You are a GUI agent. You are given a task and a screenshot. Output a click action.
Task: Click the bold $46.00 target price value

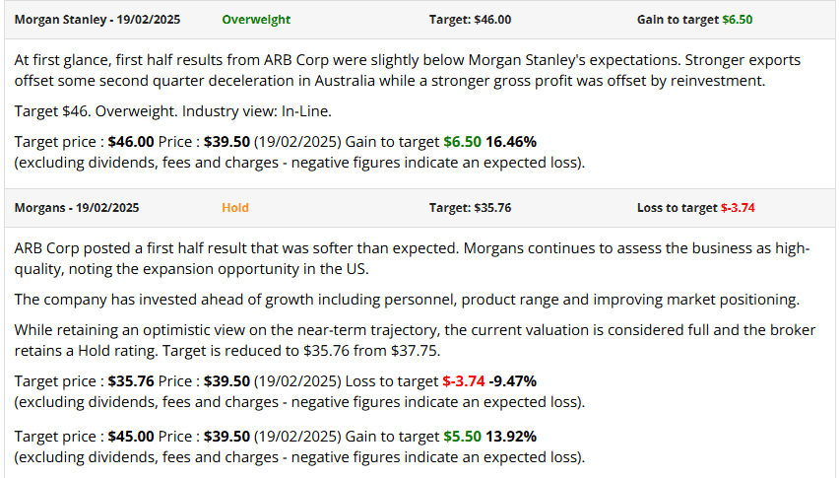131,142
